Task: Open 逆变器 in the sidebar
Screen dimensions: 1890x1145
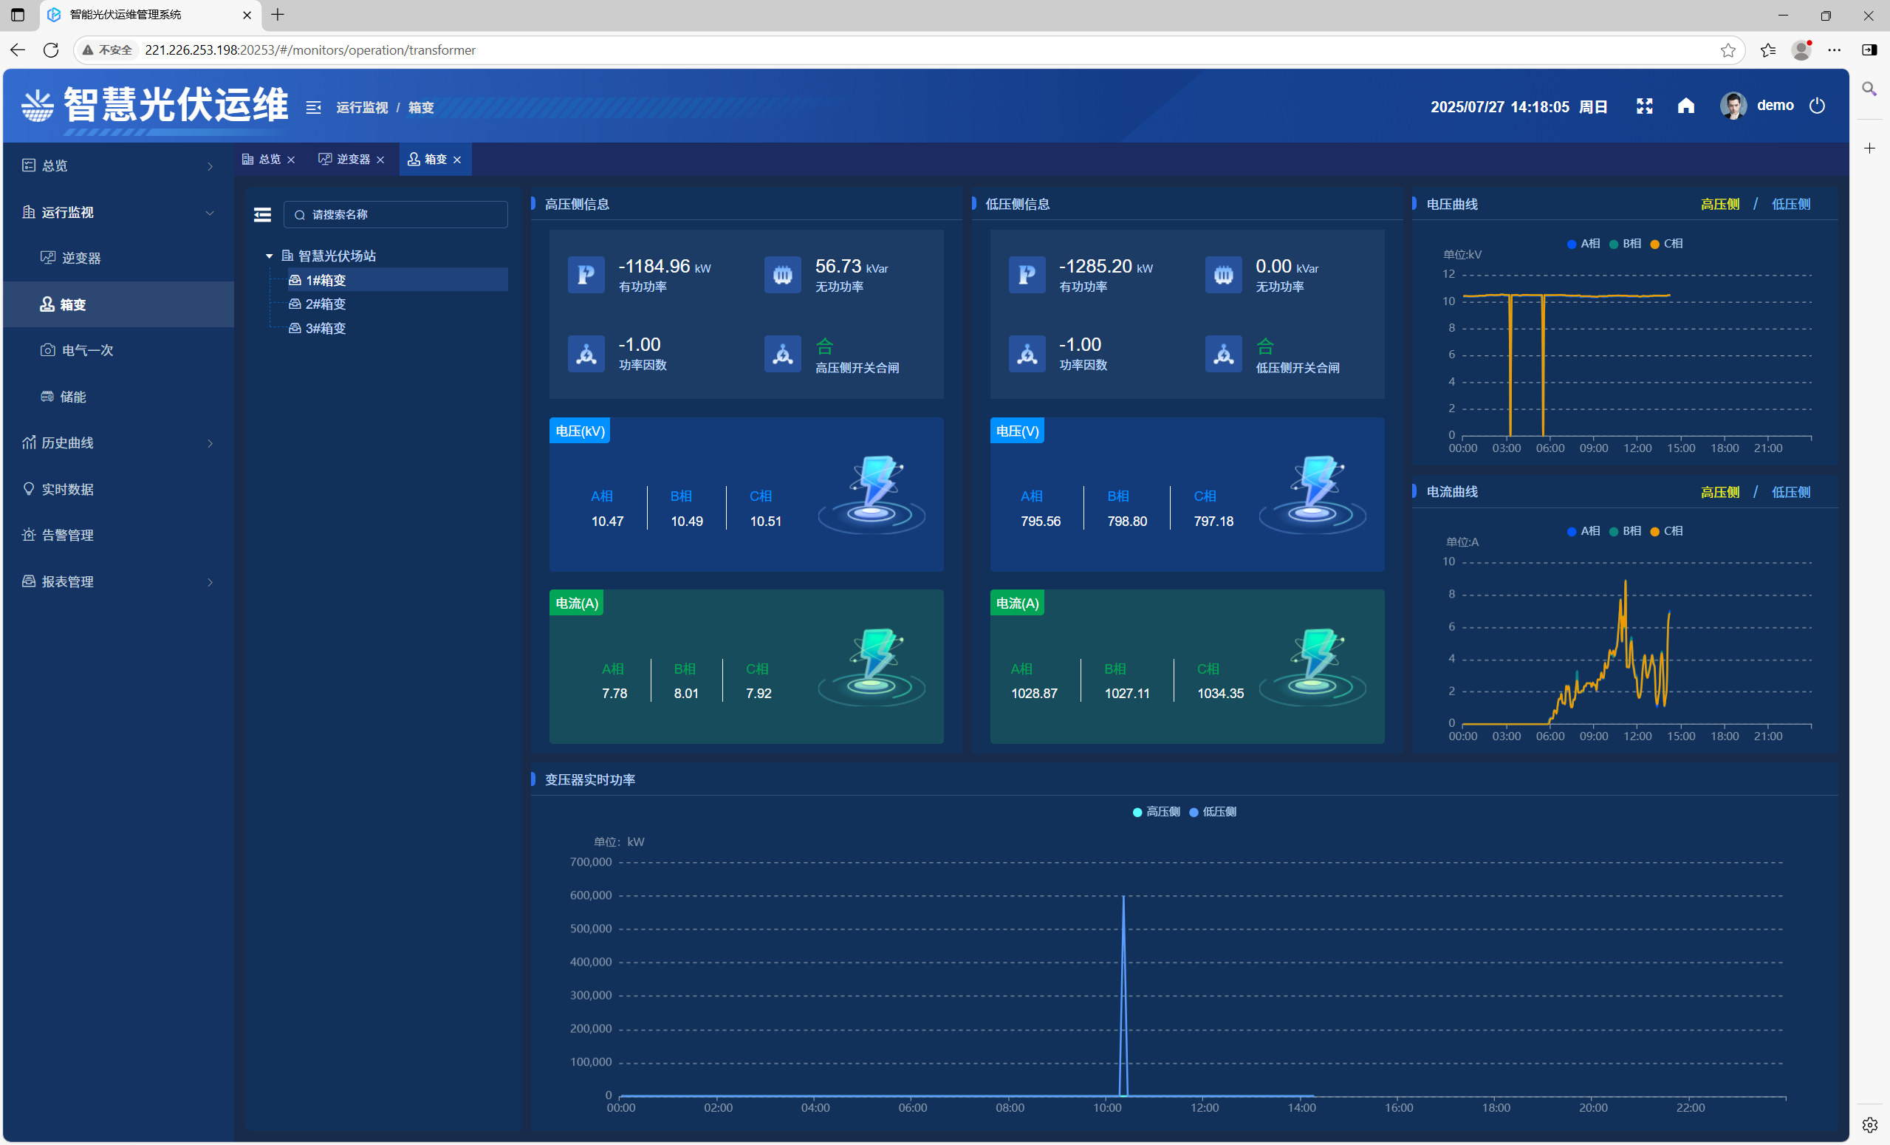Action: tap(81, 258)
